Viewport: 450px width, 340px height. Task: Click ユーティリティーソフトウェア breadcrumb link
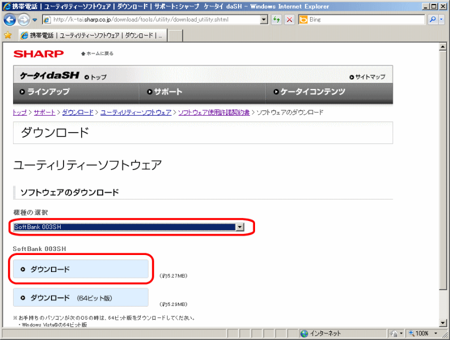136,112
